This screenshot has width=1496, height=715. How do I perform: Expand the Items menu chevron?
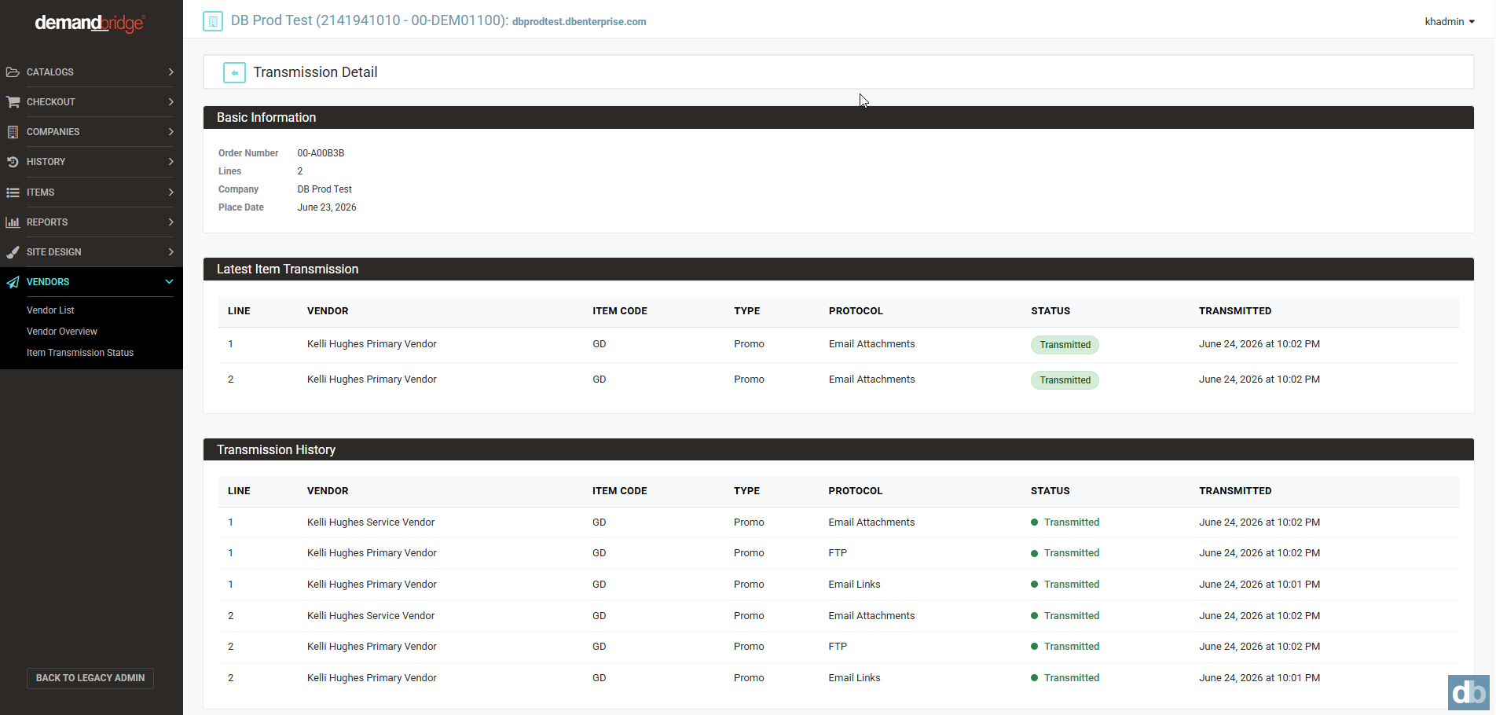tap(170, 192)
